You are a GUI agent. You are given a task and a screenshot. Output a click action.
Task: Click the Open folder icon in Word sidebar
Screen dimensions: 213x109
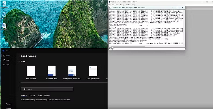point(4,64)
